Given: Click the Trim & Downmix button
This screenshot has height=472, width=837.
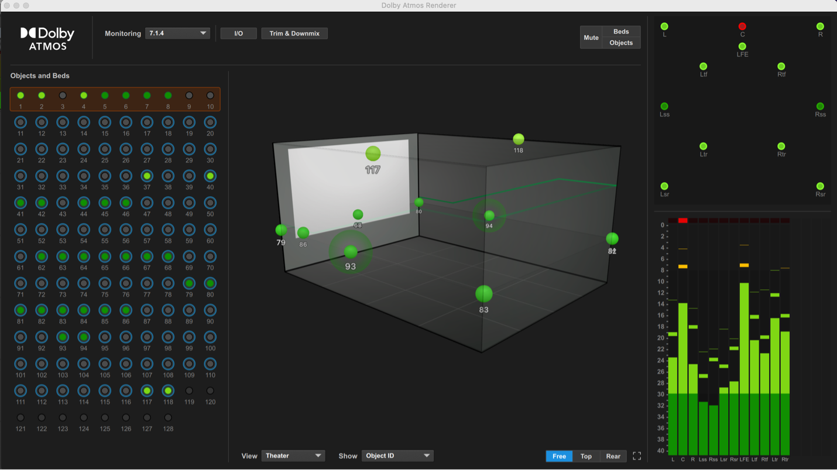Looking at the screenshot, I should (294, 33).
